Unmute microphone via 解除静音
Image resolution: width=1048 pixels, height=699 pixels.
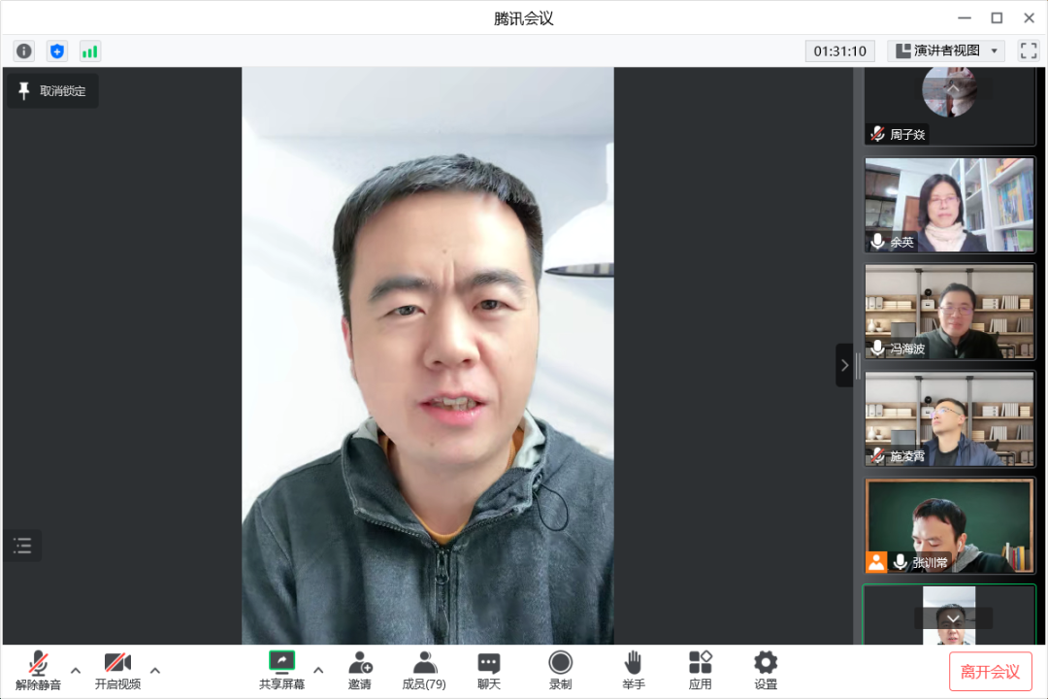coord(38,670)
